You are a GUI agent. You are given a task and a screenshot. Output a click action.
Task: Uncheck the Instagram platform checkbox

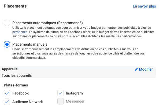pos(61,93)
